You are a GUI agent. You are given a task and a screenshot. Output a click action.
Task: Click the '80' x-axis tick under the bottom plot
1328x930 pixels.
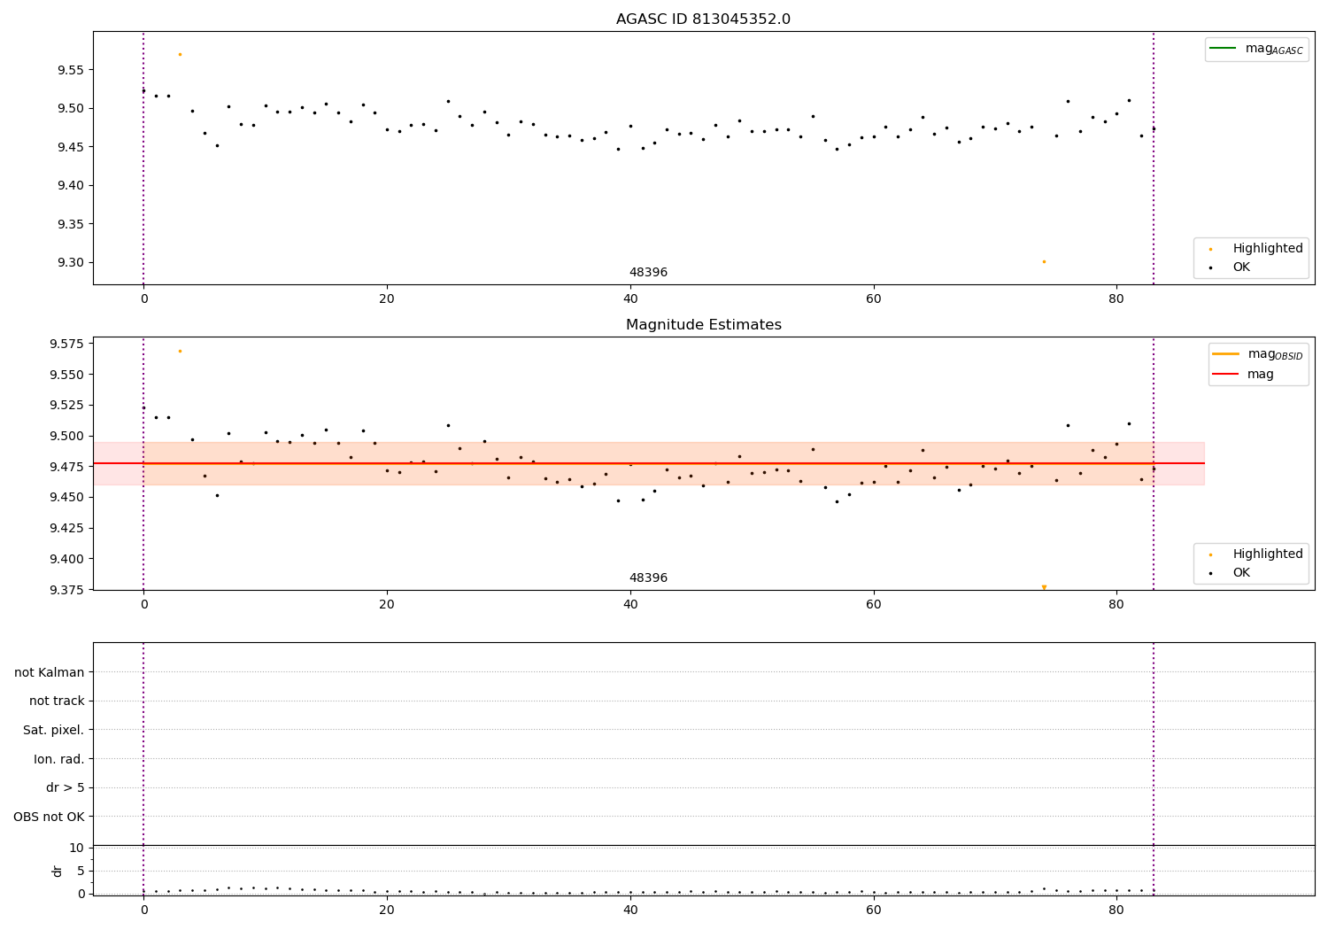point(1116,910)
